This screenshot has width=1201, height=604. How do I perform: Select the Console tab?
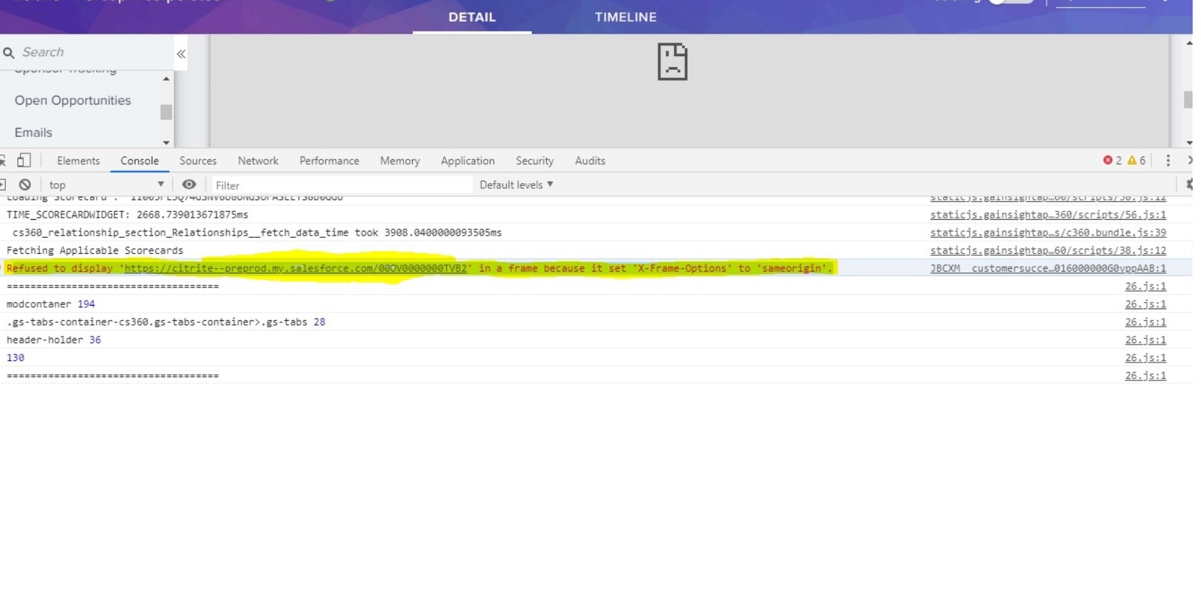(x=139, y=161)
